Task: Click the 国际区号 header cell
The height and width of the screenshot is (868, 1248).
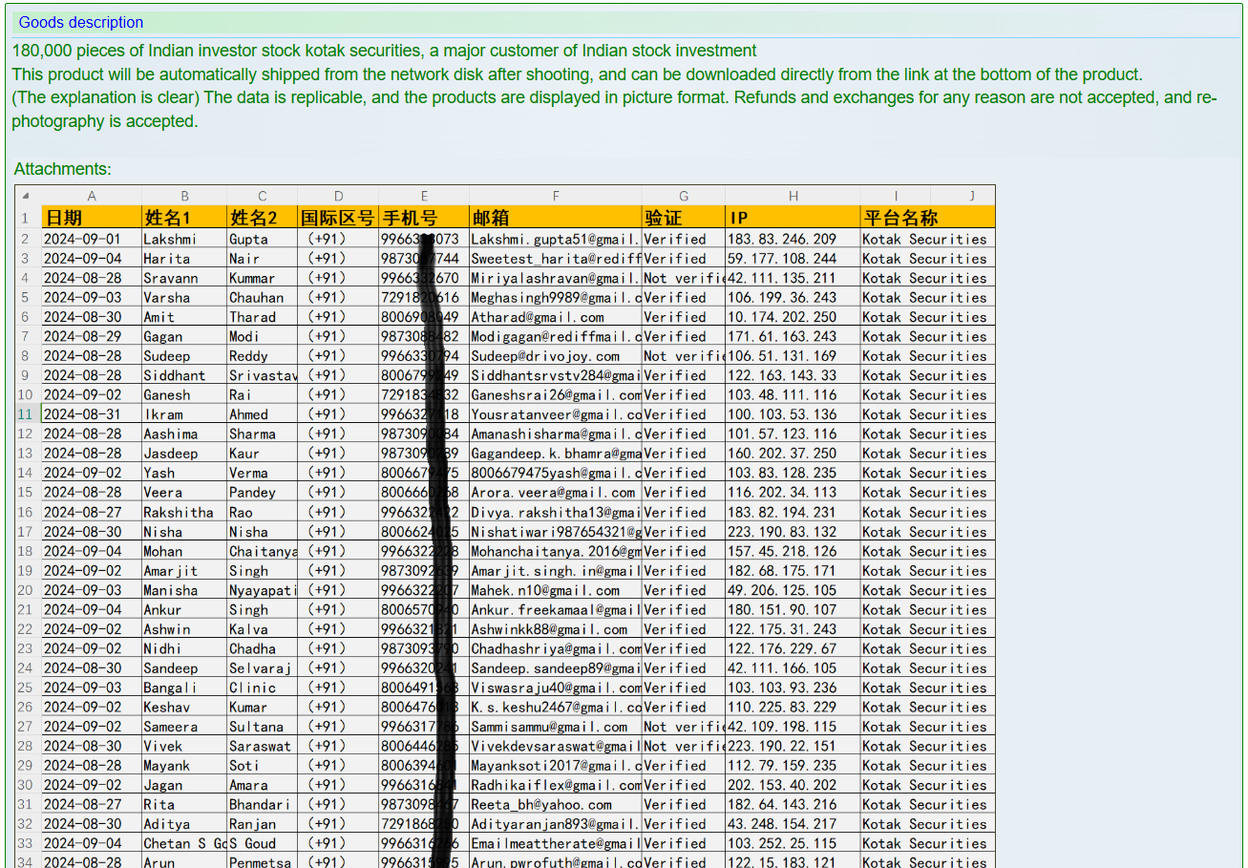Action: [338, 218]
